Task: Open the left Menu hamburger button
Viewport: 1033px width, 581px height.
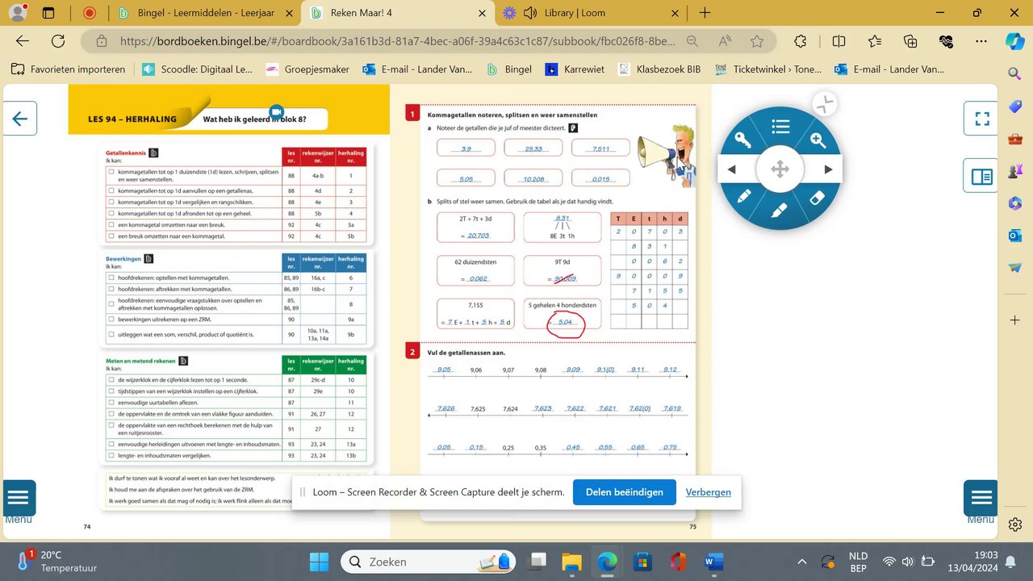Action: point(19,498)
